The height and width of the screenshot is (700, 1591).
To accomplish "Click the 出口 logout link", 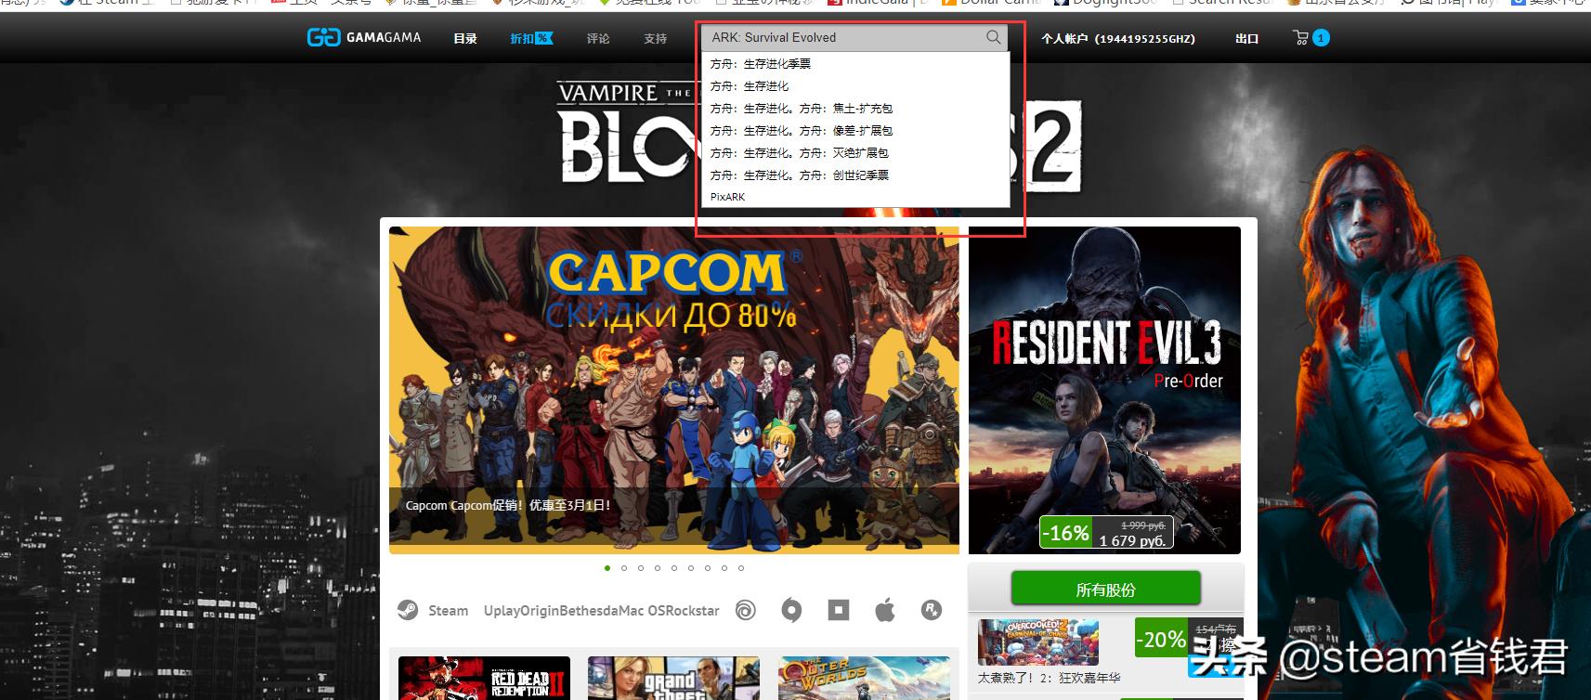I will 1247,39.
